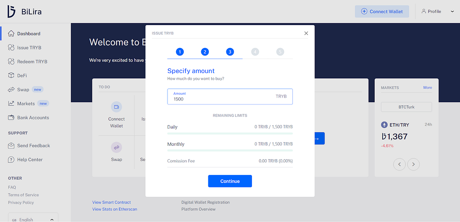Show previous market pair arrow
This screenshot has width=460, height=222.
pos(399,164)
